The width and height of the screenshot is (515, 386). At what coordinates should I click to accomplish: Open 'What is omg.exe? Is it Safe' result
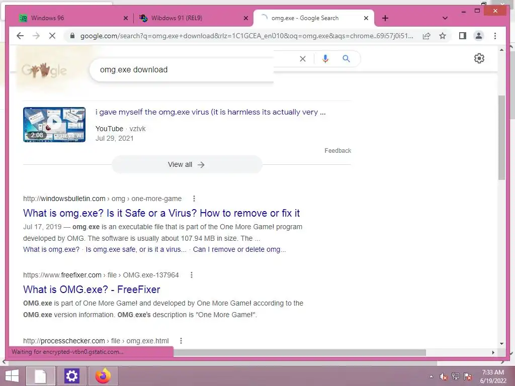(161, 213)
